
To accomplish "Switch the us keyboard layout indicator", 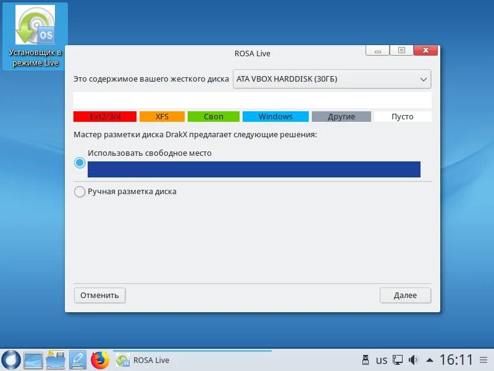I will point(382,360).
